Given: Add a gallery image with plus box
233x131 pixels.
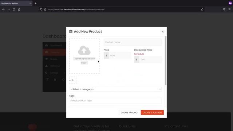Looking at the screenshot, I should point(73,80).
